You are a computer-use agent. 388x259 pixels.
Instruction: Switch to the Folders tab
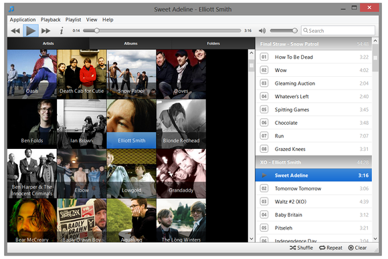tap(213, 43)
